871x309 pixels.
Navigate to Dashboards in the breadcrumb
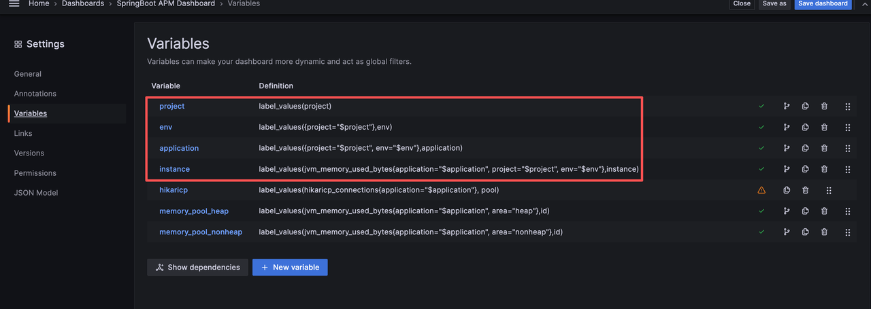(x=83, y=4)
